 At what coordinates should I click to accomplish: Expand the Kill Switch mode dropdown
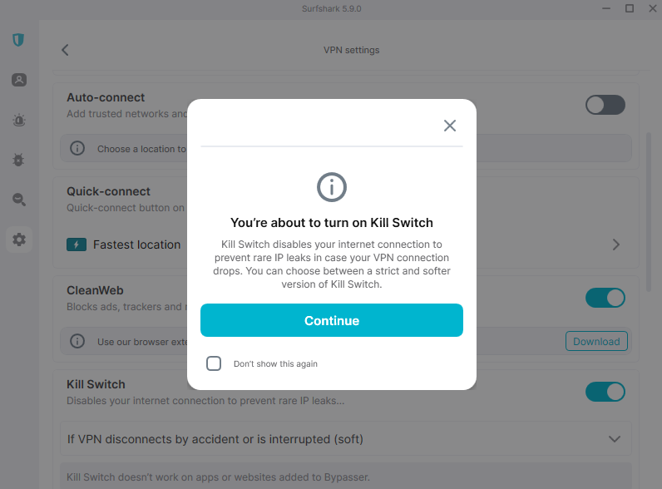click(615, 439)
